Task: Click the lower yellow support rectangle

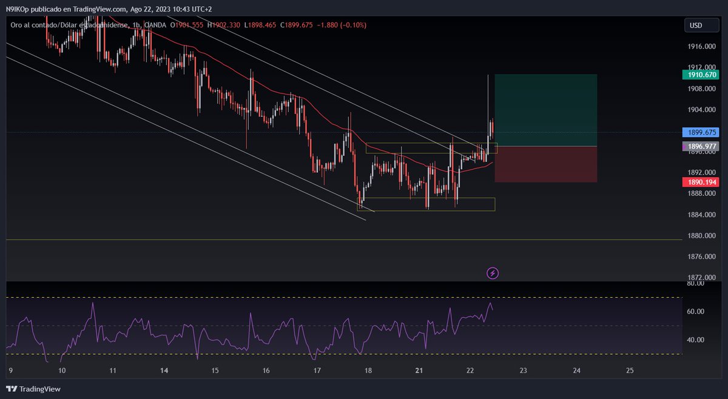Action: tap(426, 204)
